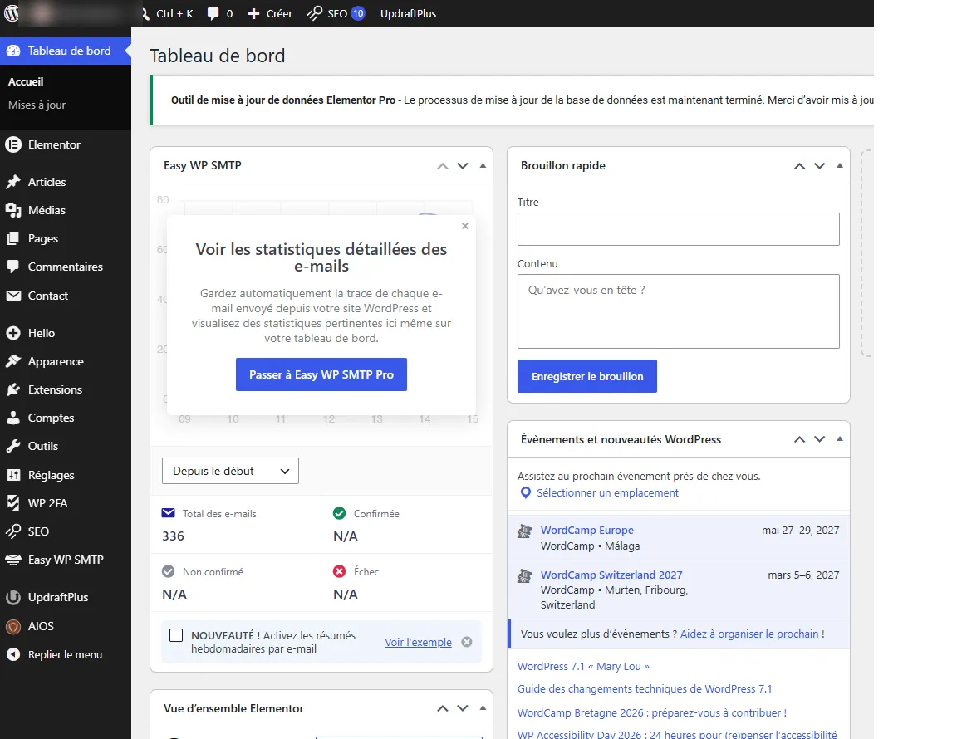Viewport: 957px width, 739px height.
Task: Click the SEO sidebar icon
Action: pyautogui.click(x=12, y=531)
